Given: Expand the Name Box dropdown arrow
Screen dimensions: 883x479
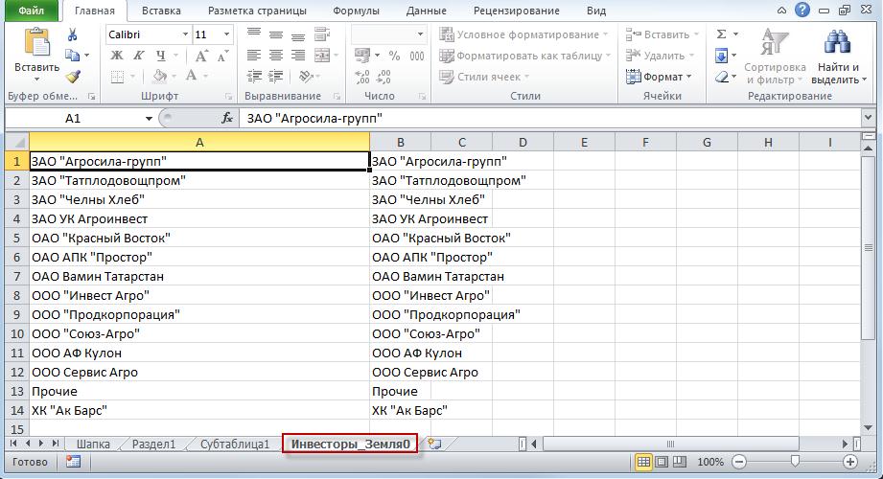Looking at the screenshot, I should 149,118.
